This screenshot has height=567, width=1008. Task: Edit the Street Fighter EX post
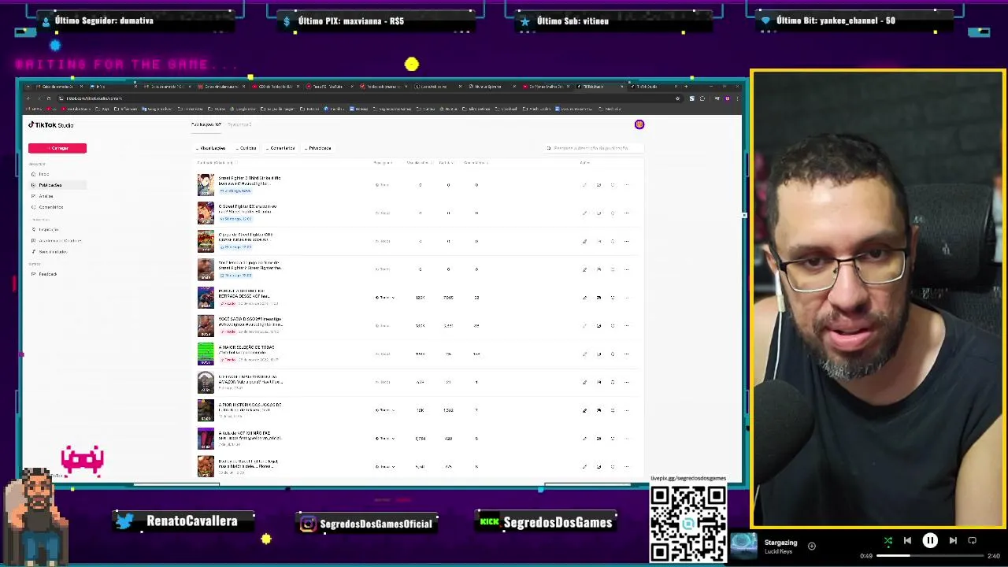click(584, 213)
